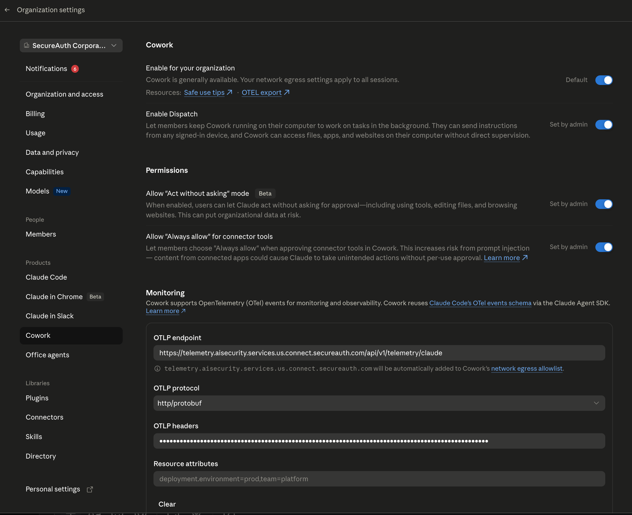Click the external-link icon next to Personal settings
This screenshot has width=632, height=515.
(90, 489)
